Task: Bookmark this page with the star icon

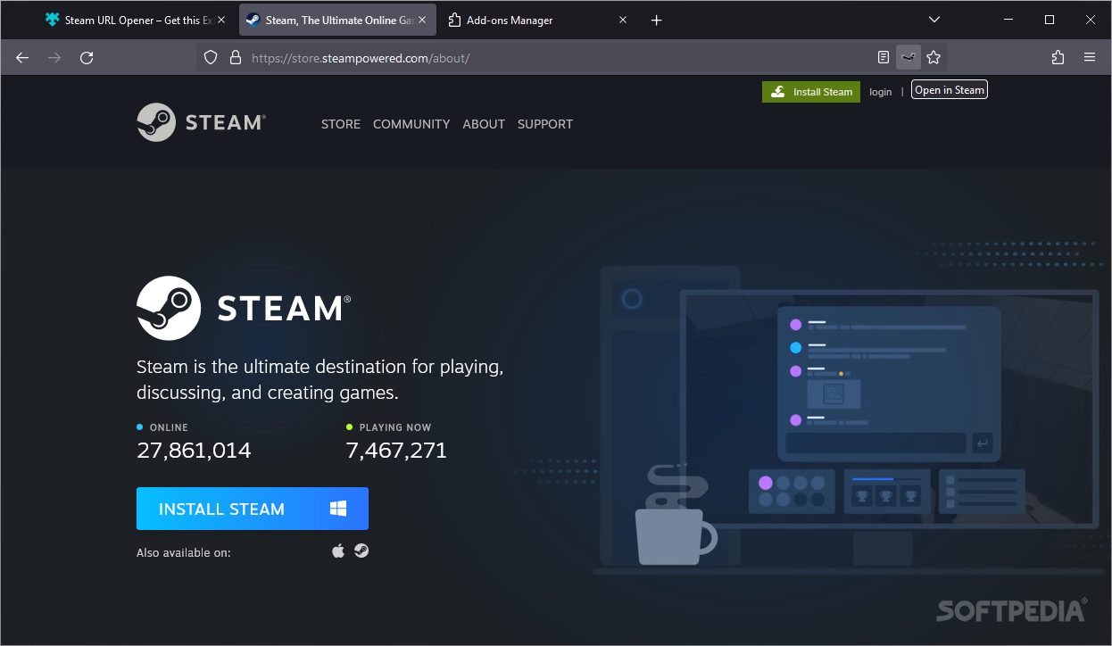Action: 934,57
